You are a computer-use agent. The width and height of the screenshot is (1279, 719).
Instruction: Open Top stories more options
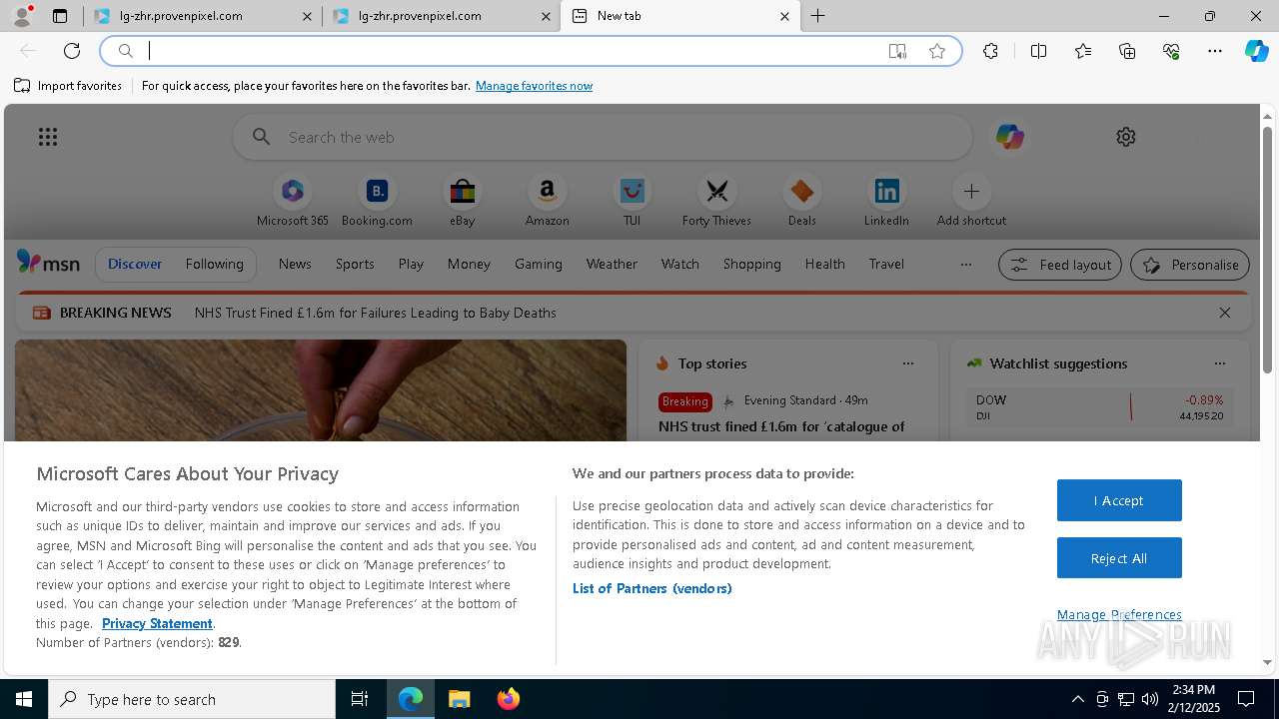[x=908, y=363]
